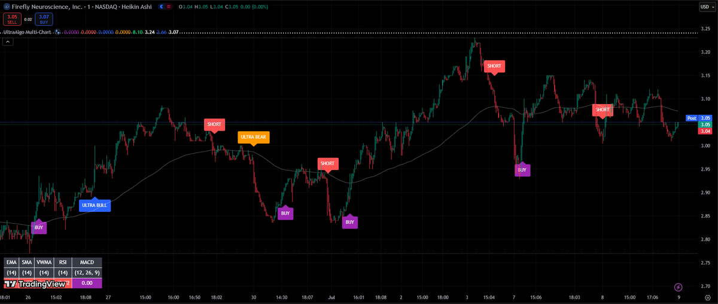Click the L3.04 low value
Image resolution: width=718 pixels, height=304 pixels.
tap(217, 7)
